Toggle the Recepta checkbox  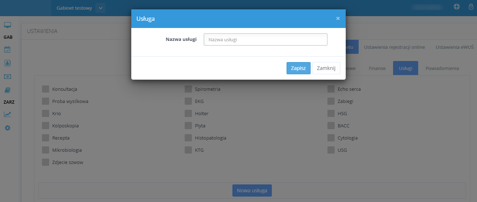pos(46,138)
